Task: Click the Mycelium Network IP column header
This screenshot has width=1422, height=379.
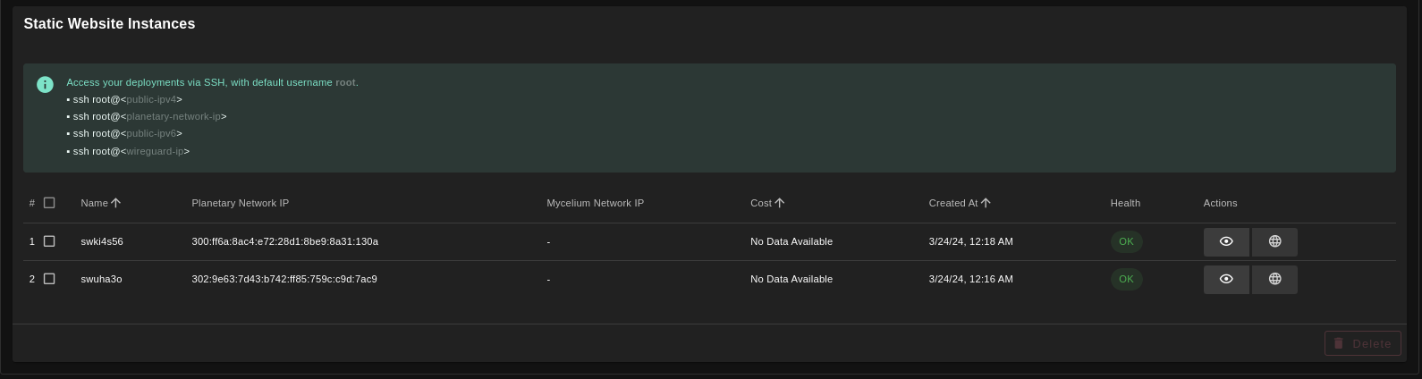Action: [595, 203]
